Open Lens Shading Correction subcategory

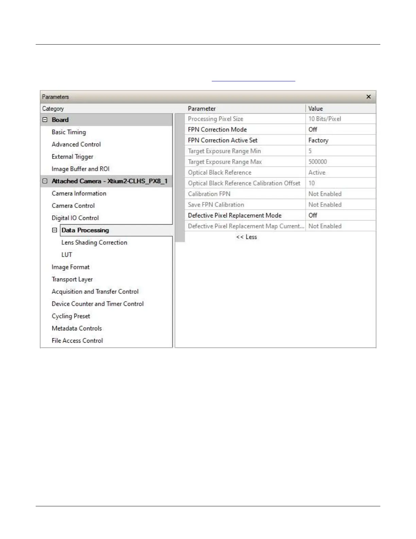point(94,242)
